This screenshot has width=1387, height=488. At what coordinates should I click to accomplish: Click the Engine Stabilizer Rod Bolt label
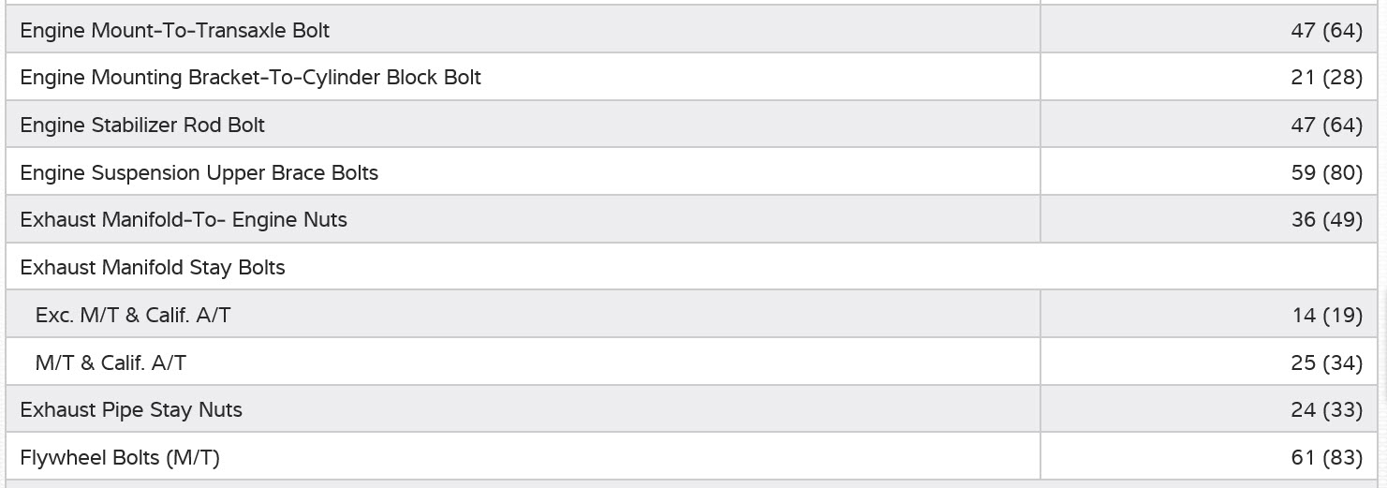click(x=142, y=126)
